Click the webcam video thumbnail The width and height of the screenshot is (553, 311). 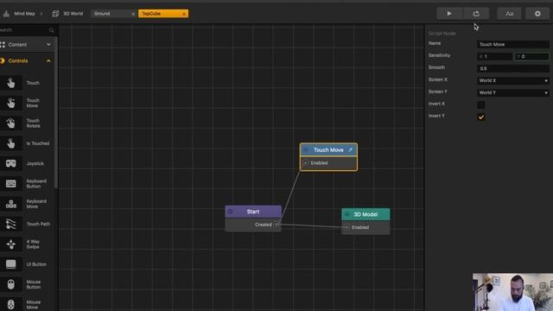tap(512, 292)
